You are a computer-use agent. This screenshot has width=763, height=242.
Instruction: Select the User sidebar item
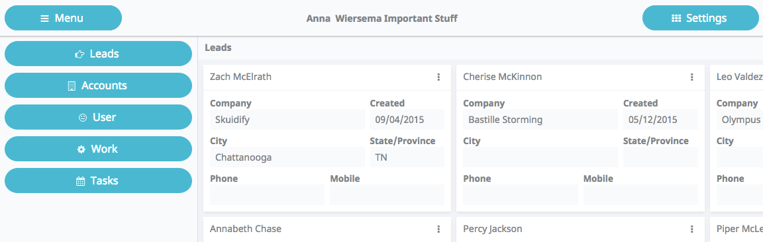pyautogui.click(x=98, y=117)
